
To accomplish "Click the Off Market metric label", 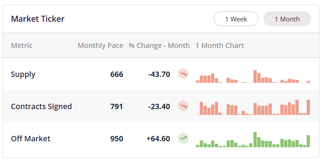I will click(31, 138).
